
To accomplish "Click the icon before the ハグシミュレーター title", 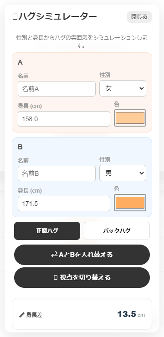I will (x=15, y=17).
